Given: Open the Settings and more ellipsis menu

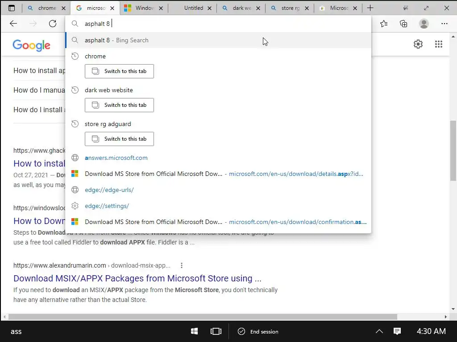Looking at the screenshot, I should (444, 24).
